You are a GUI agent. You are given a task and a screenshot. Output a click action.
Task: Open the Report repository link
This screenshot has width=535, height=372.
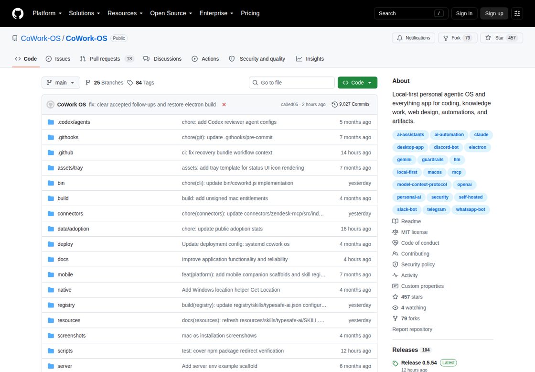pyautogui.click(x=412, y=329)
